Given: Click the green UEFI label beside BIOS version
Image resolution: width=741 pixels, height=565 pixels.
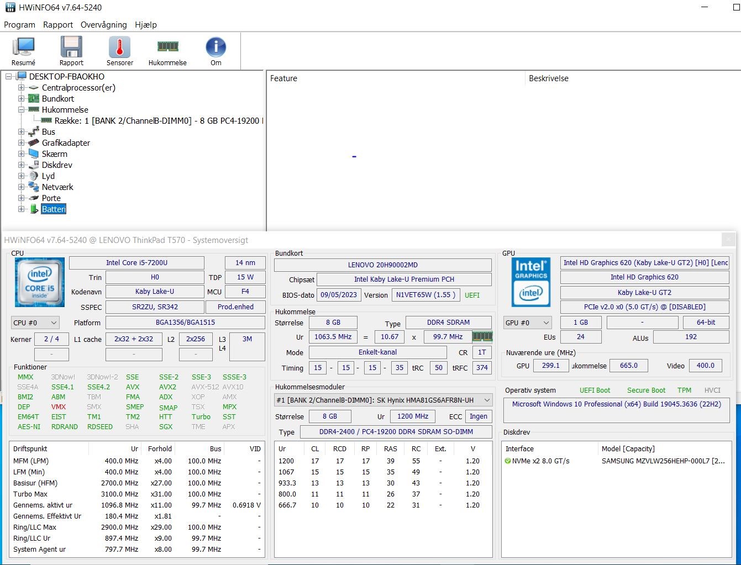Looking at the screenshot, I should coord(472,295).
